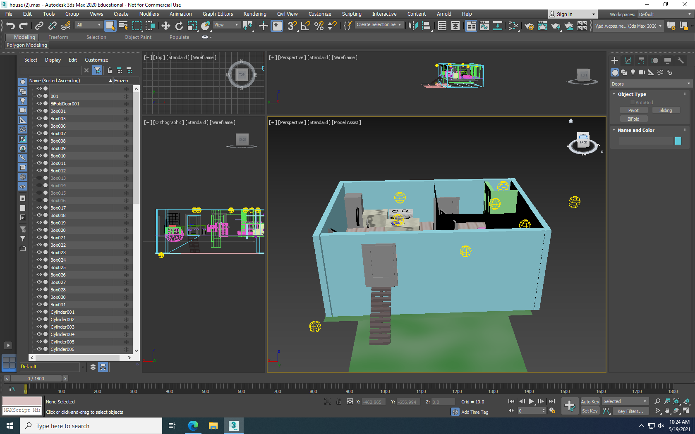The image size is (695, 434).
Task: Hide Box001 with its eye icon
Action: point(39,111)
